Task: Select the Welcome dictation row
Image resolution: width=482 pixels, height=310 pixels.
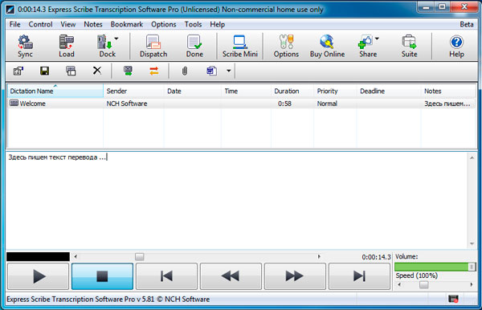Action: click(x=241, y=104)
